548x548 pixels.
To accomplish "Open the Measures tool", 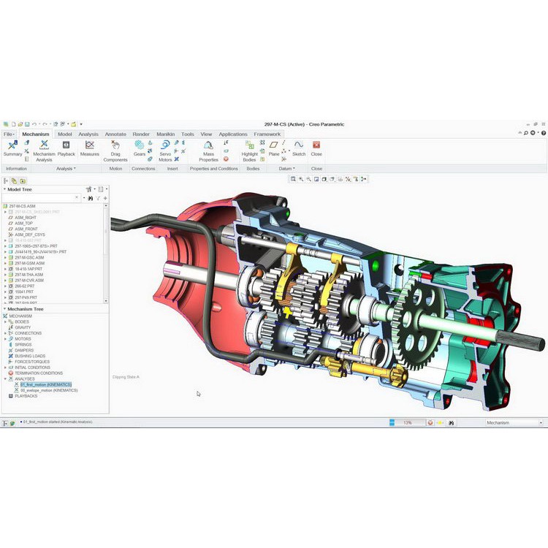I will [89, 148].
